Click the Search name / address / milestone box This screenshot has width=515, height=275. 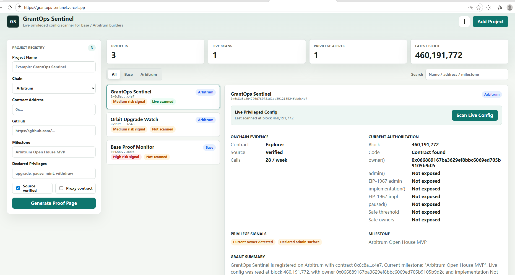click(467, 74)
